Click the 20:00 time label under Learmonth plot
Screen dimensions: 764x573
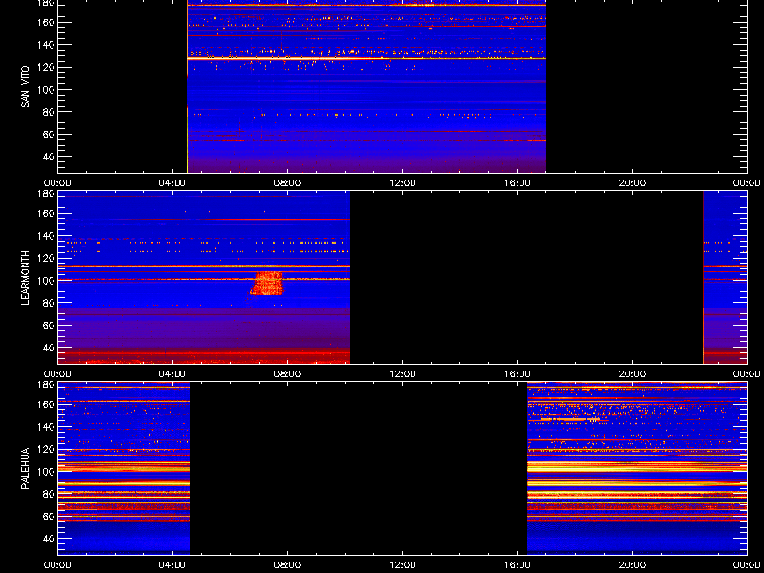pos(632,373)
